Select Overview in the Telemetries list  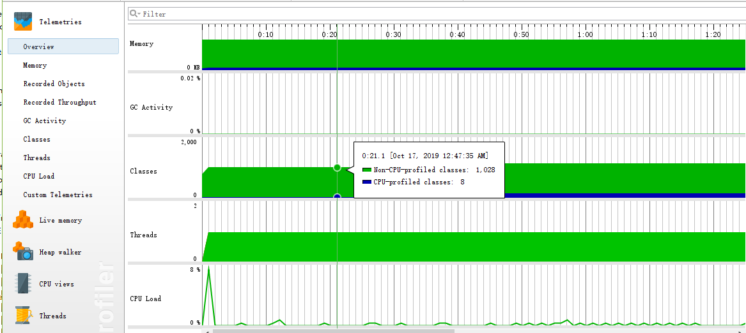[63, 47]
